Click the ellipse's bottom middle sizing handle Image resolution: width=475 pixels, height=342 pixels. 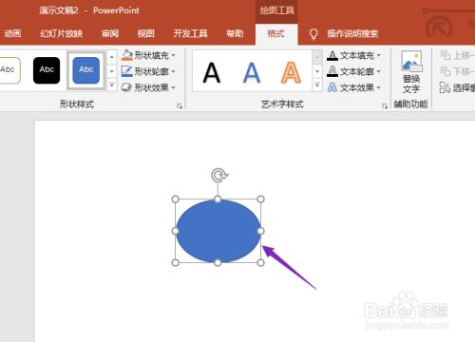[x=218, y=262]
